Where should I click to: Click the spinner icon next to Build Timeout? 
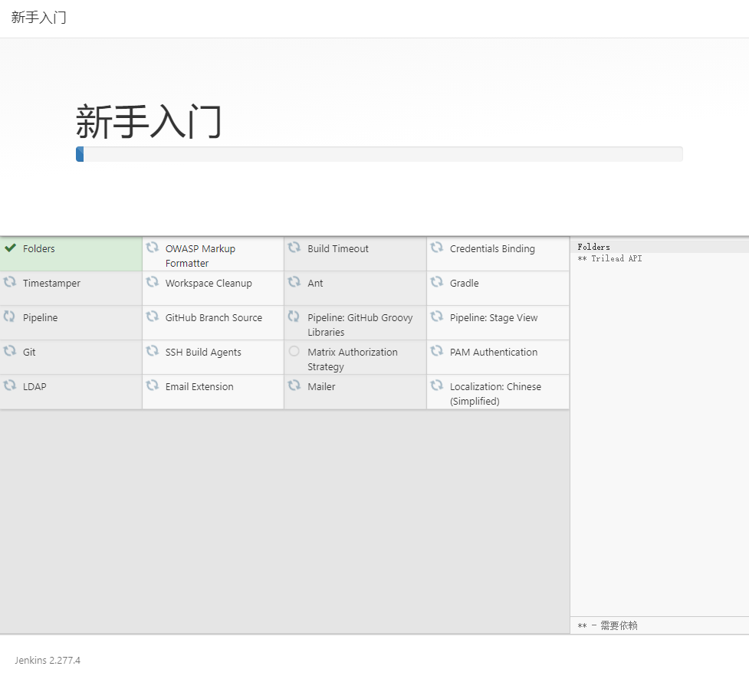pyautogui.click(x=294, y=248)
